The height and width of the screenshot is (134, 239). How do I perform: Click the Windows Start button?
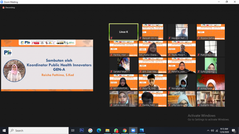point(4,130)
